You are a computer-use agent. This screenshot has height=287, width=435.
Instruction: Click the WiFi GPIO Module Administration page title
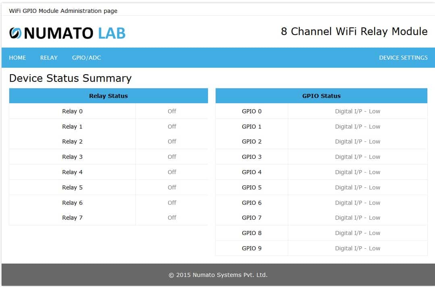[x=63, y=10]
